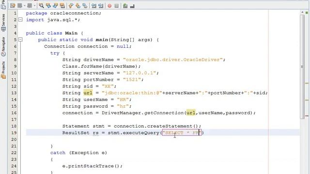Click "getConnection" method on line 16
Image resolution: width=310 pixels, height=174 pixels.
[164, 113]
